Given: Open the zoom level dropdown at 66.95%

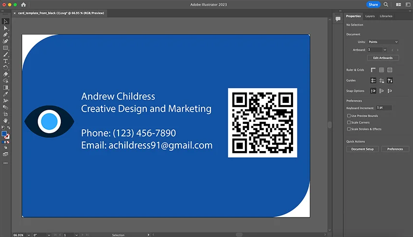Looking at the screenshot, I should pyautogui.click(x=29, y=235).
